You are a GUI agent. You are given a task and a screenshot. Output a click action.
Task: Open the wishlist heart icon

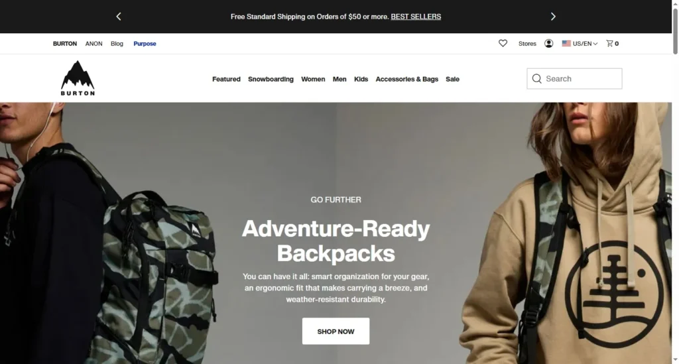coord(503,43)
